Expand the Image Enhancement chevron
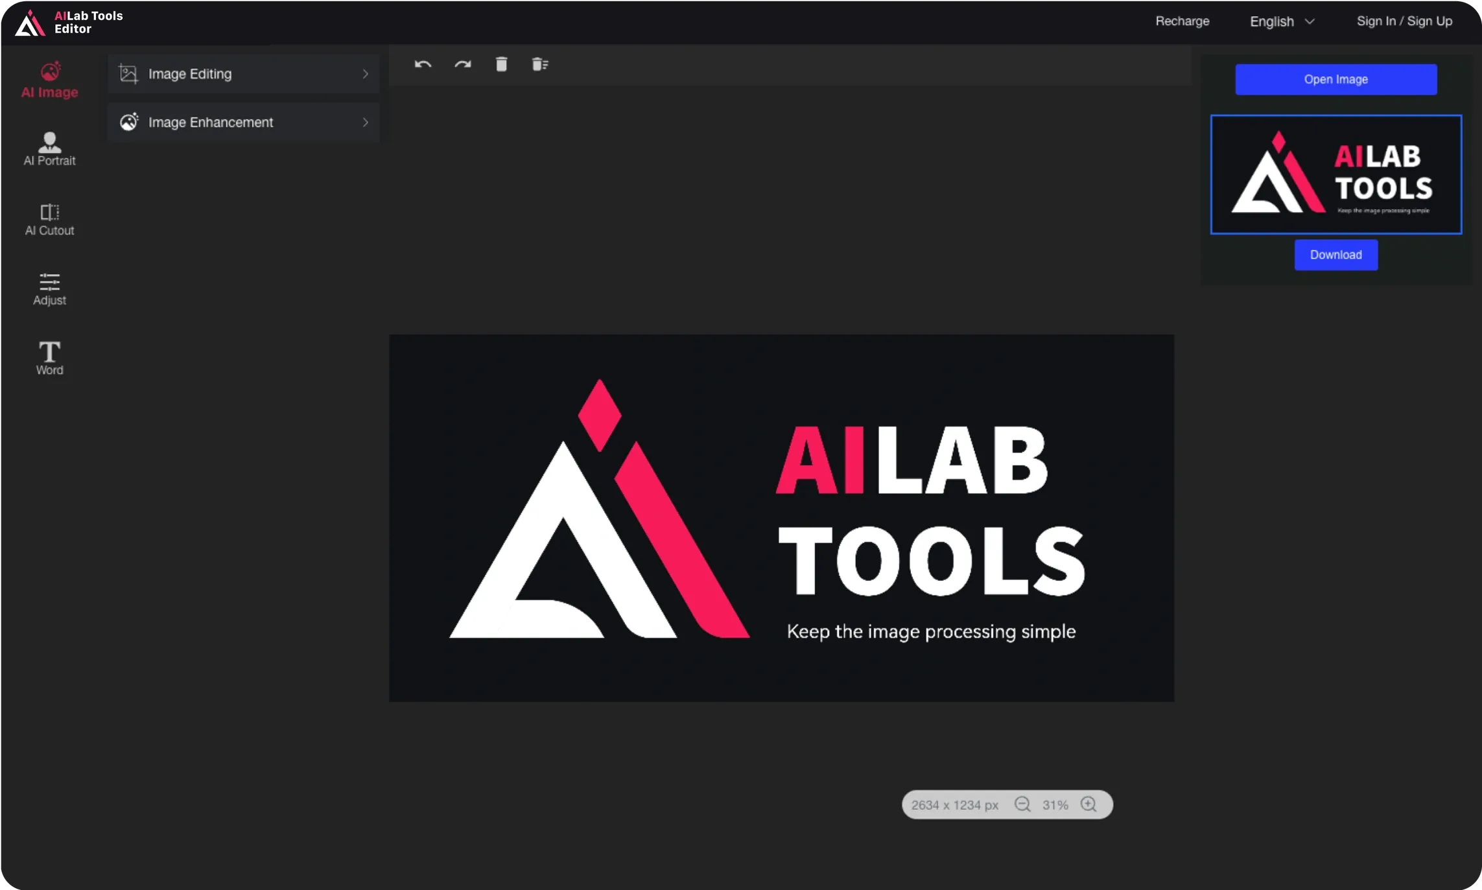The height and width of the screenshot is (890, 1482). (366, 122)
